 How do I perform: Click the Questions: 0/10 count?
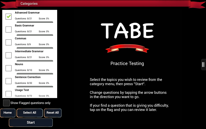click(x=23, y=70)
